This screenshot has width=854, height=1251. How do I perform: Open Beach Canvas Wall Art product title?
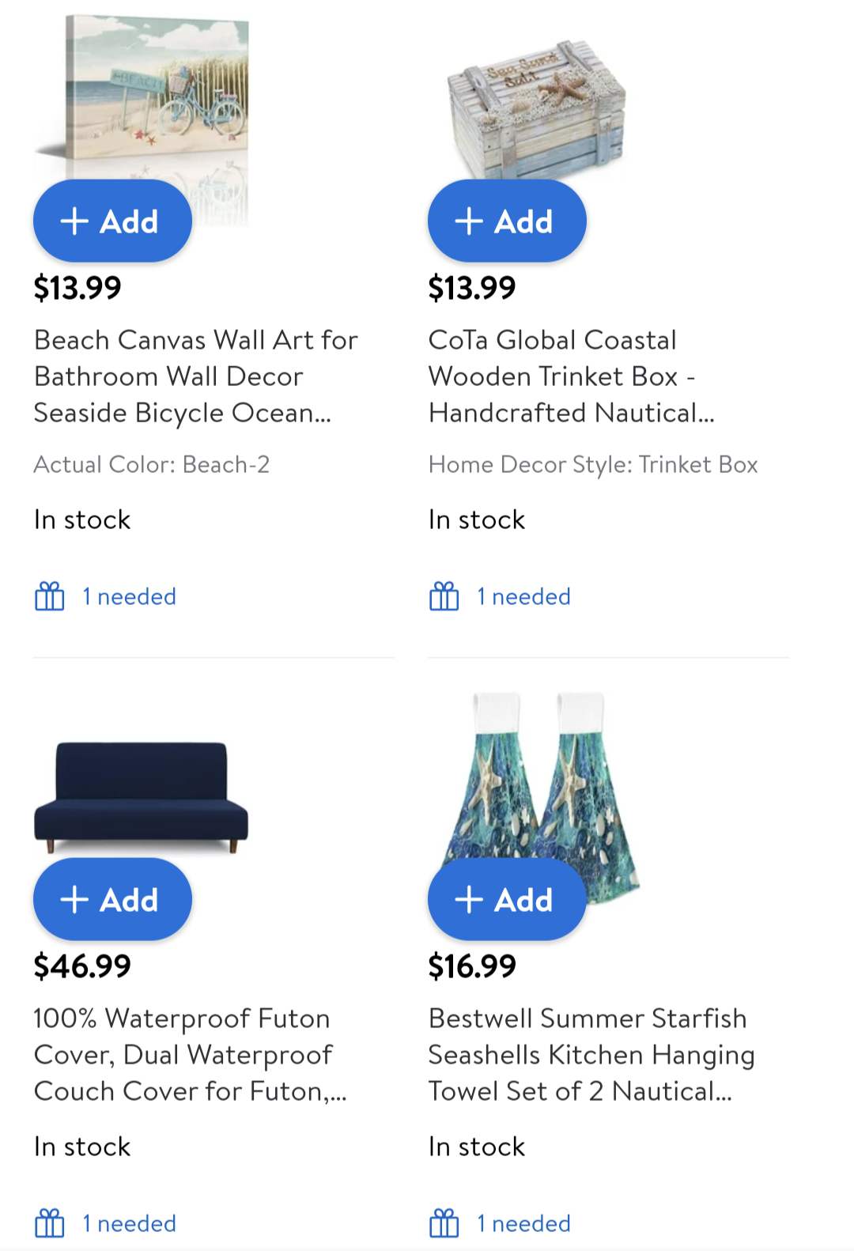(196, 376)
